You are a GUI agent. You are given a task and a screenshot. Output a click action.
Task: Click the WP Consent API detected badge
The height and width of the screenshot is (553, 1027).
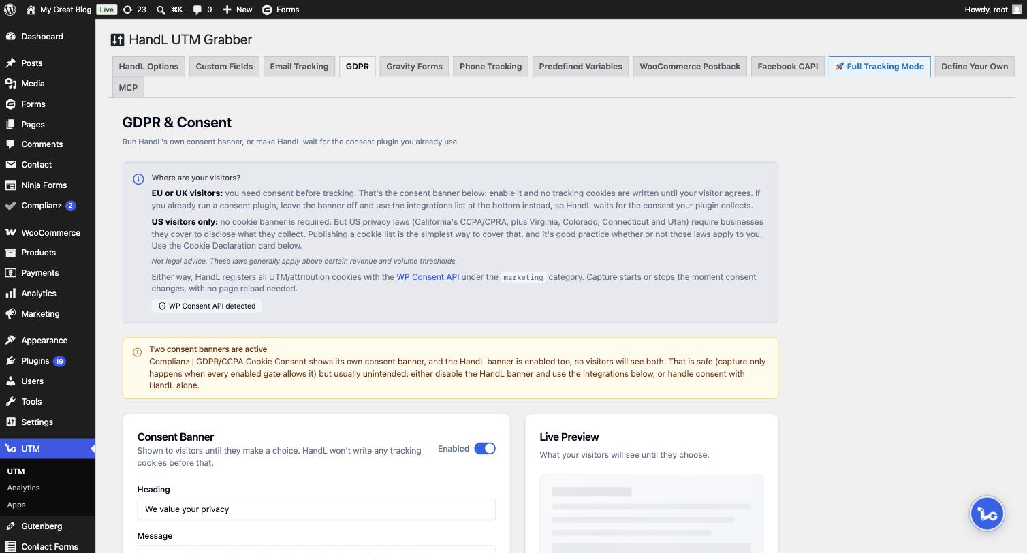tap(207, 306)
